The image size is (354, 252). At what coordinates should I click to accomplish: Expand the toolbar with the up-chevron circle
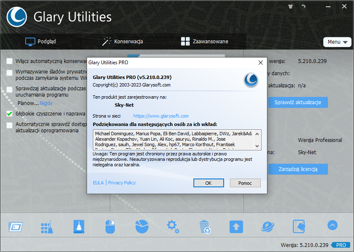[x=332, y=225]
